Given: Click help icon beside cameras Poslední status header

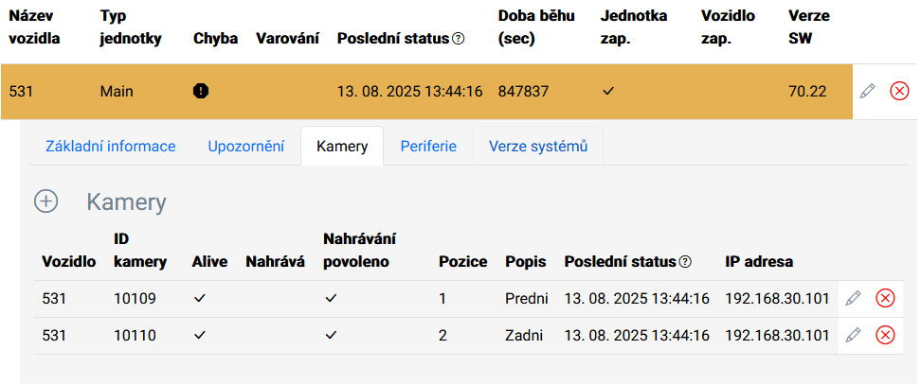Looking at the screenshot, I should (685, 262).
